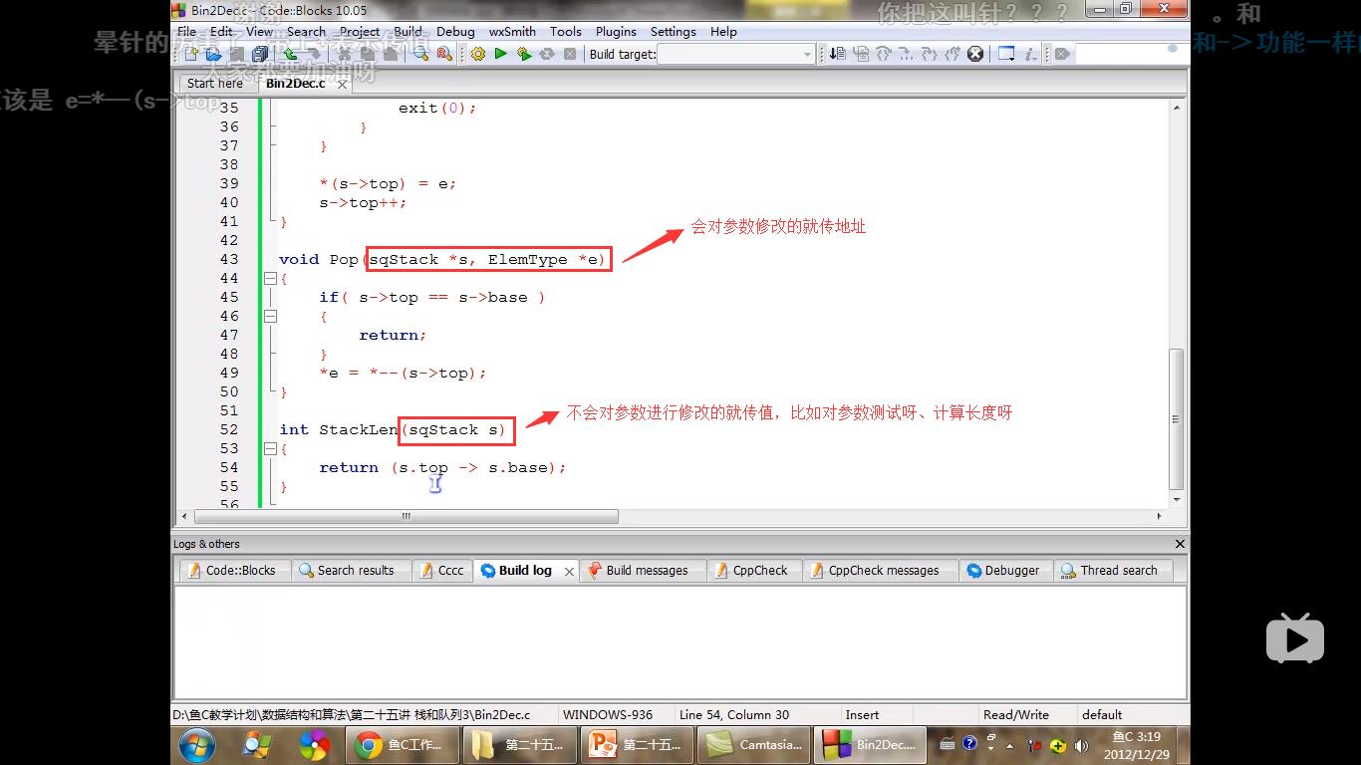Open the Plugins menu

[x=616, y=31]
